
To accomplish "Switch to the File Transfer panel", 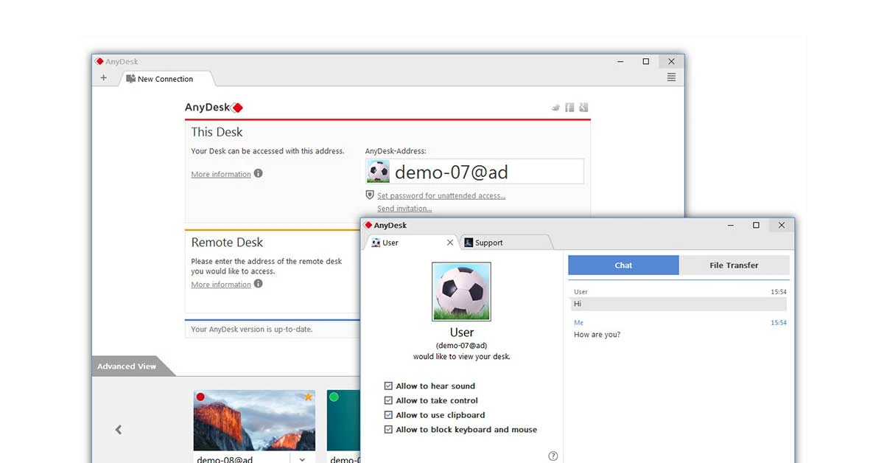I will [734, 265].
